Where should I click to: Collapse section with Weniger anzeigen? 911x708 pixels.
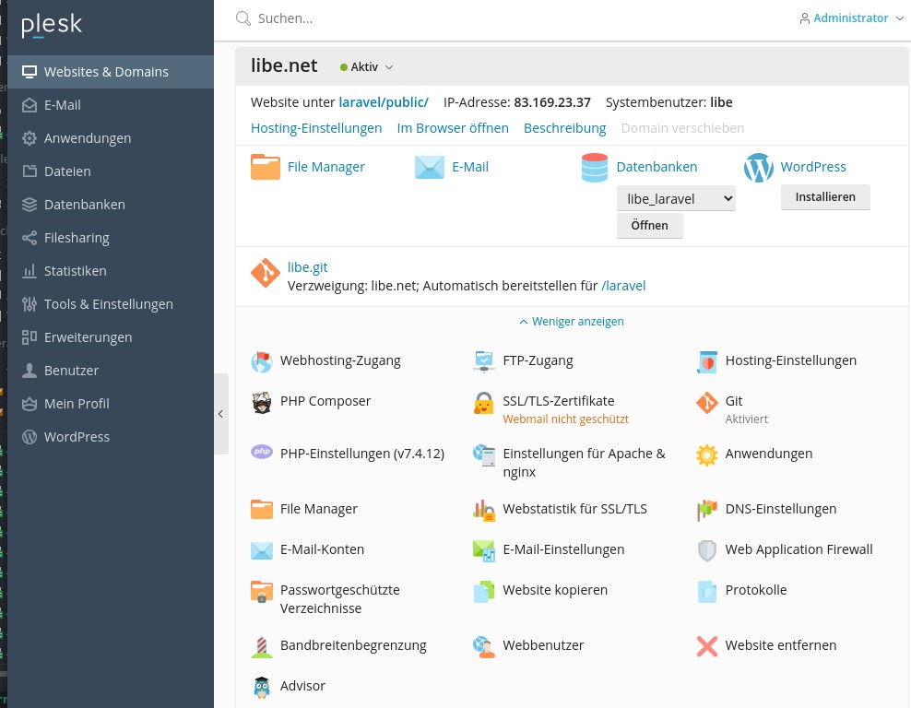[572, 322]
